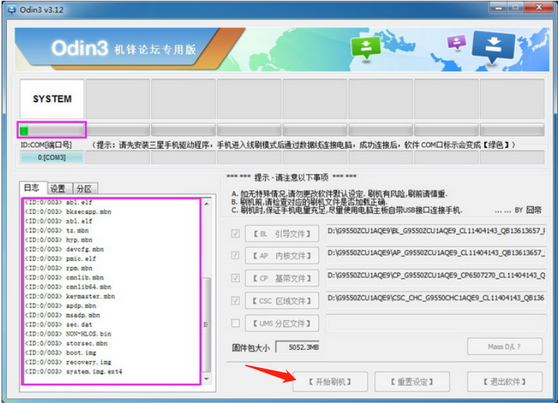This screenshot has width=558, height=403.
Task: Click the BL file path field
Action: point(437,232)
